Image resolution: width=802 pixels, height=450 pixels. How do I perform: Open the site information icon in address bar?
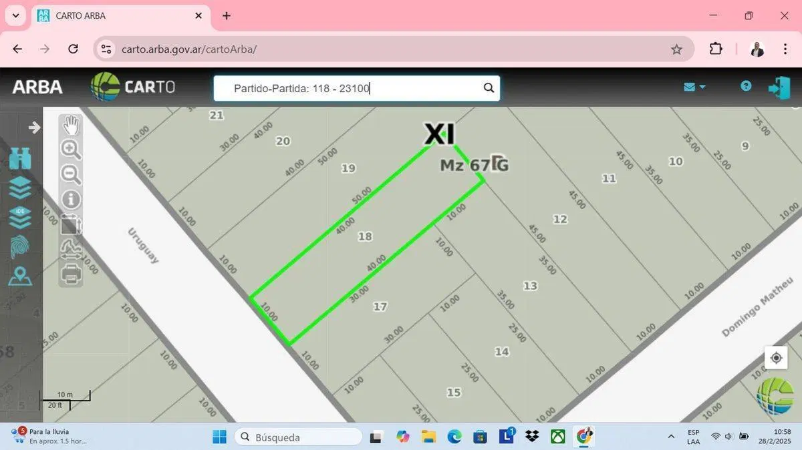tap(106, 49)
